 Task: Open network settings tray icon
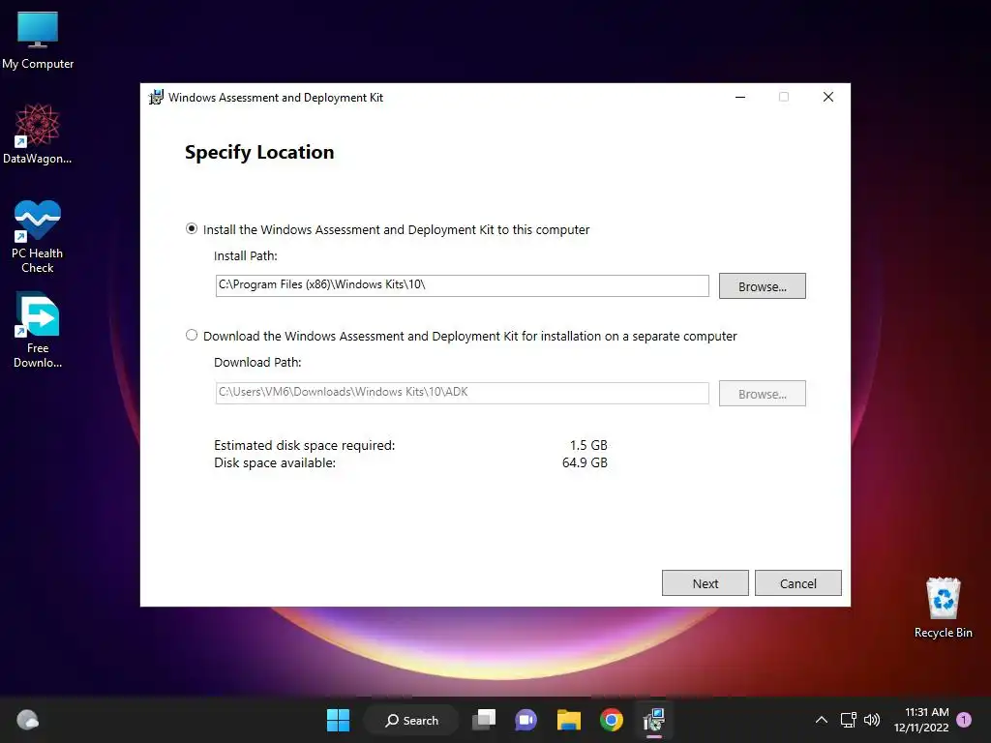tap(848, 720)
